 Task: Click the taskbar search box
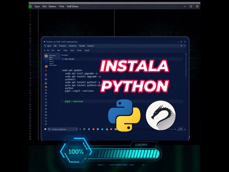click(x=63, y=129)
